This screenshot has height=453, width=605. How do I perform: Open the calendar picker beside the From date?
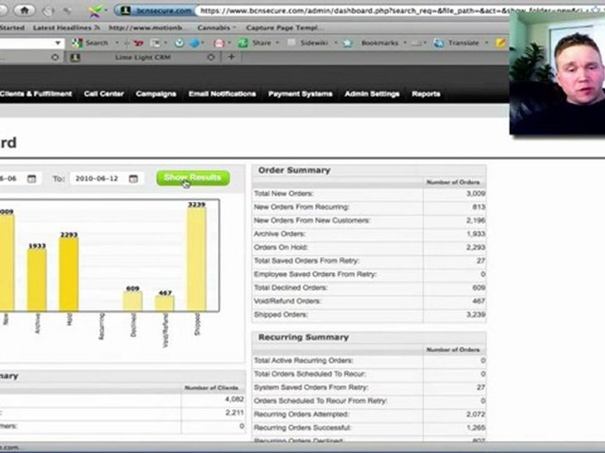[32, 179]
